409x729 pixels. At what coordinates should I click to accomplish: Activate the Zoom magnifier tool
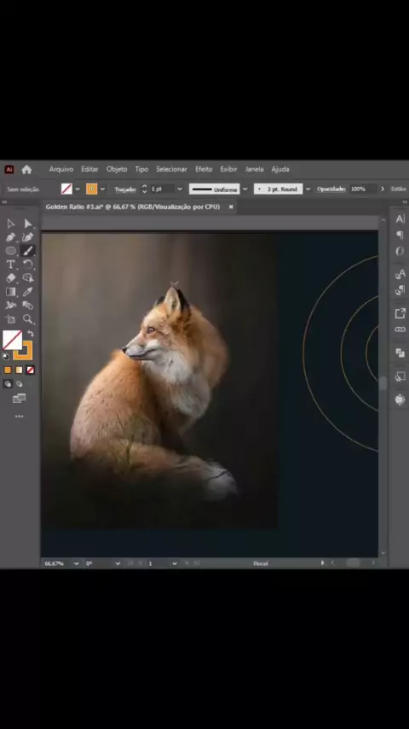click(x=28, y=319)
